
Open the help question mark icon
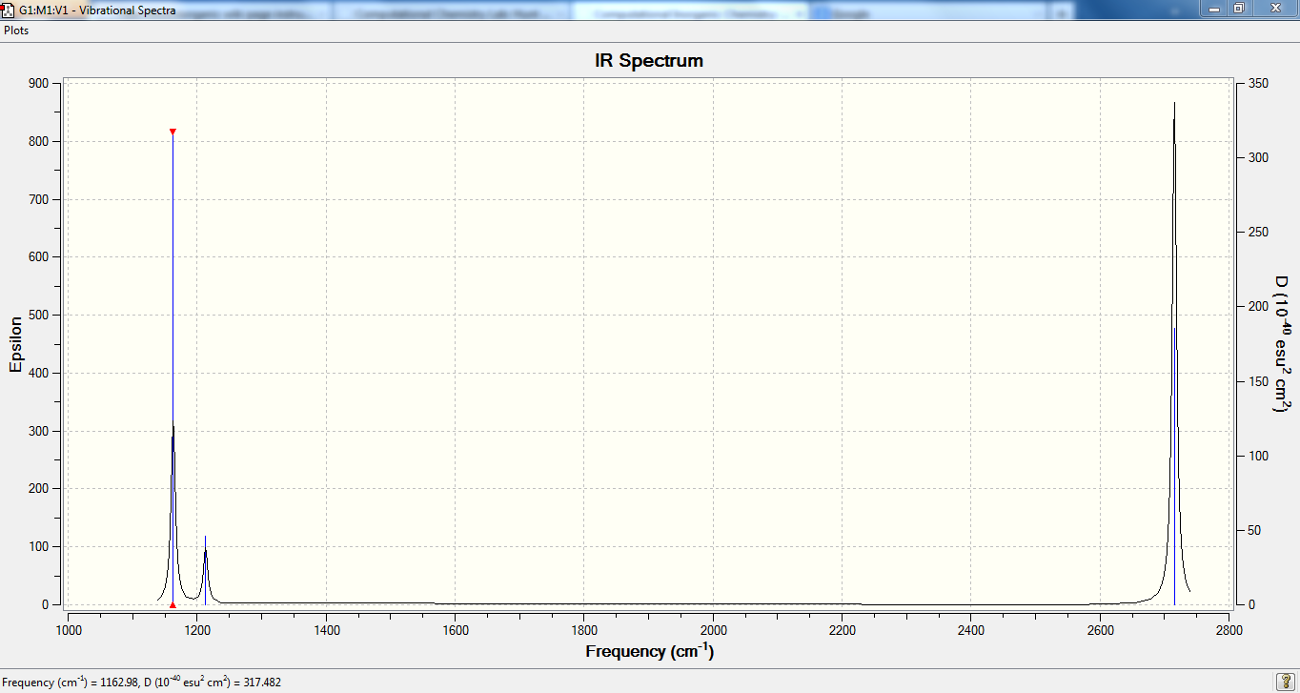(x=1284, y=681)
